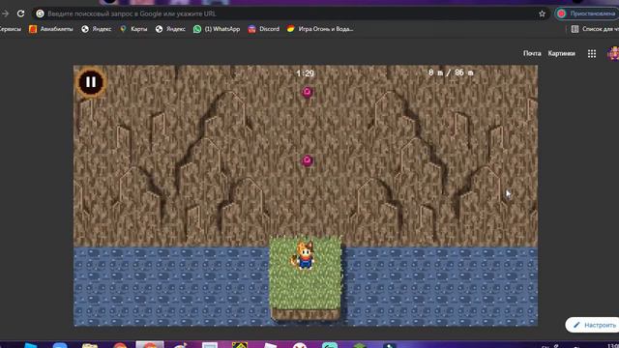
Task: Click the forward navigation arrow
Action: click(x=6, y=14)
